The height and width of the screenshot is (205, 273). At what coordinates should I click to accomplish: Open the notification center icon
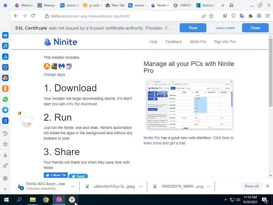[265, 200]
